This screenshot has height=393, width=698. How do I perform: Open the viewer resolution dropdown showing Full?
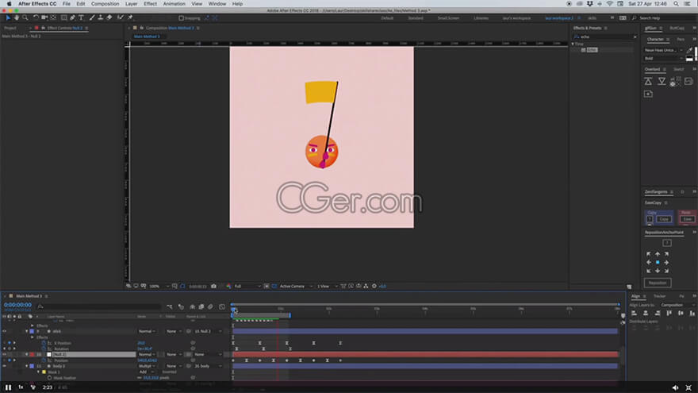tap(247, 286)
